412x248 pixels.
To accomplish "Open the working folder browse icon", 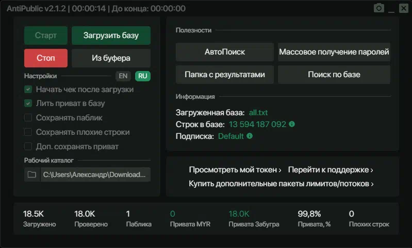I will (32, 174).
